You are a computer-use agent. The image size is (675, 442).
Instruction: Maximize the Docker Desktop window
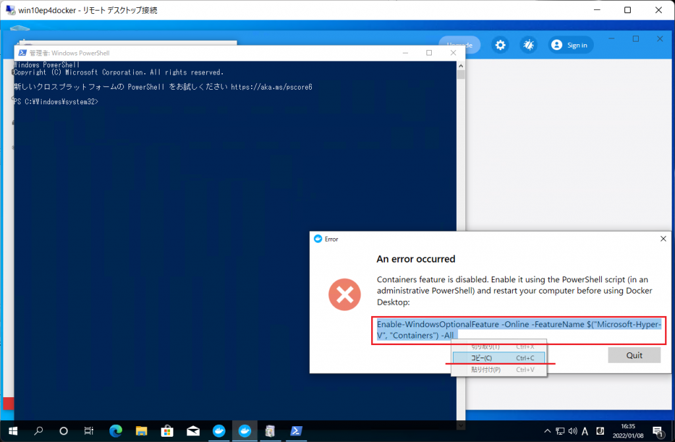pos(635,39)
